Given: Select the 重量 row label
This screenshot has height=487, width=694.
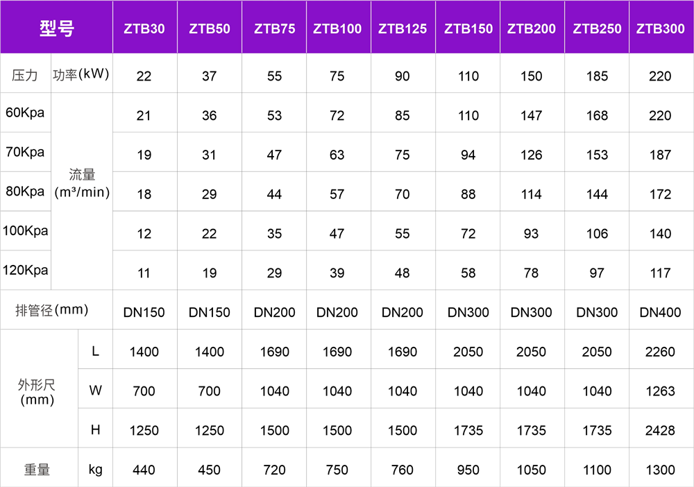Looking at the screenshot, I should tap(37, 470).
